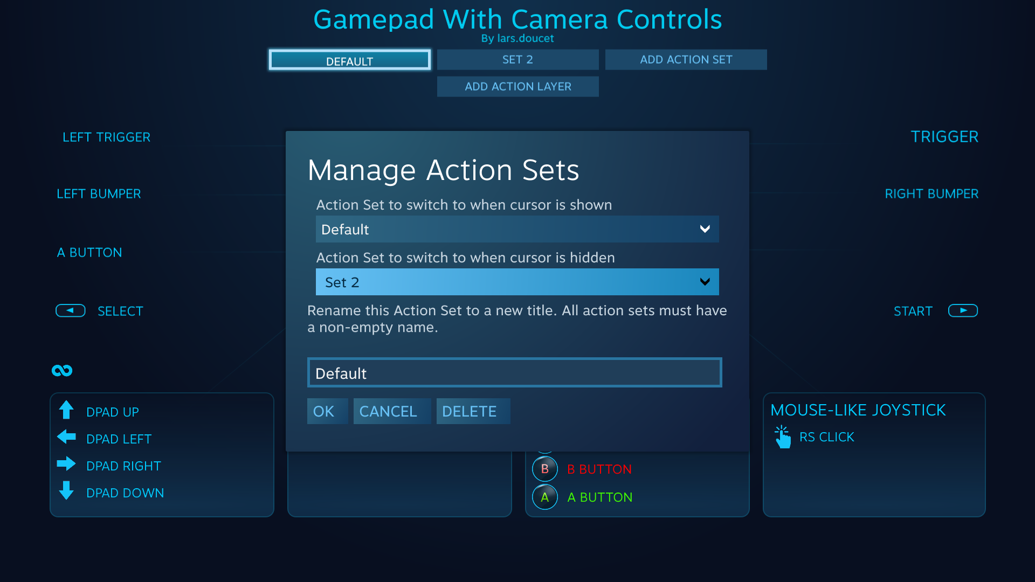Click the B BUTTON circle icon
The height and width of the screenshot is (582, 1035).
pos(544,468)
